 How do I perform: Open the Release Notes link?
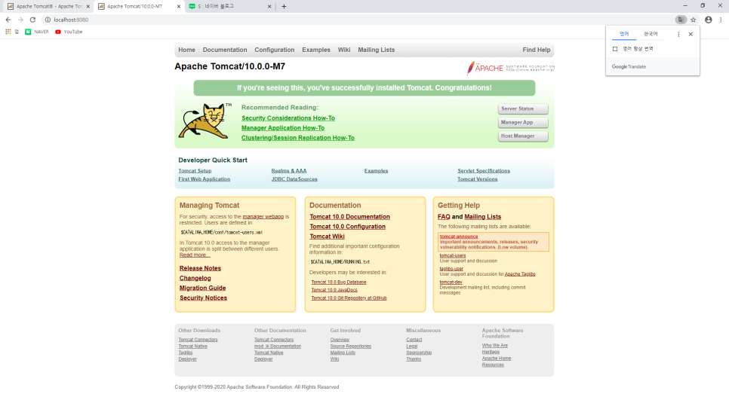200,268
